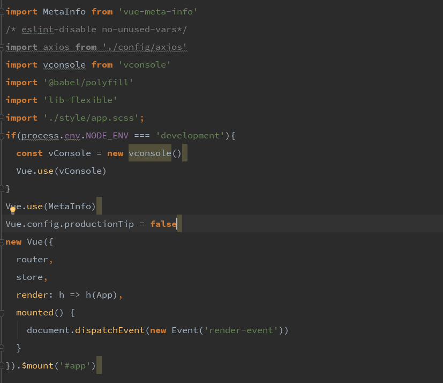Click MetaInfo identifier in the first import
Image resolution: width=443 pixels, height=383 pixels.
click(64, 12)
